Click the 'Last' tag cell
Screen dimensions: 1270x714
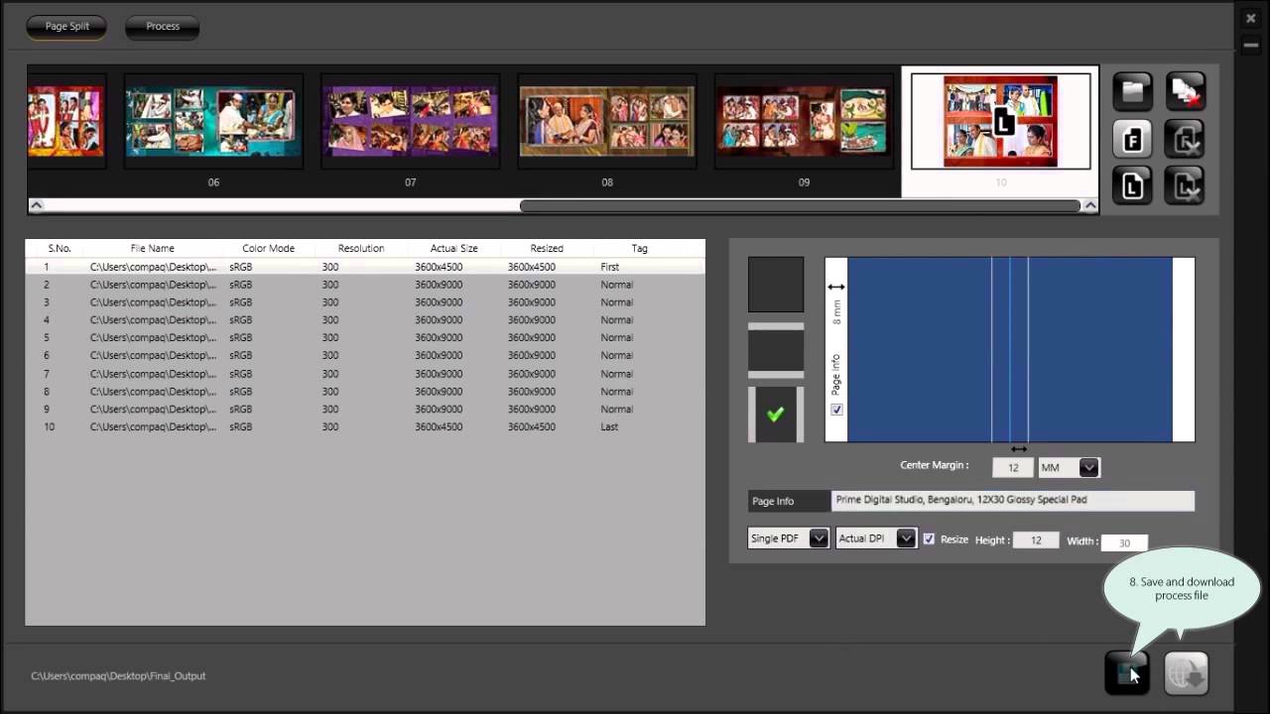tap(609, 427)
